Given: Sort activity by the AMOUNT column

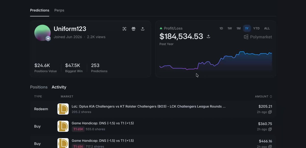Looking at the screenshot, I should [263, 97].
